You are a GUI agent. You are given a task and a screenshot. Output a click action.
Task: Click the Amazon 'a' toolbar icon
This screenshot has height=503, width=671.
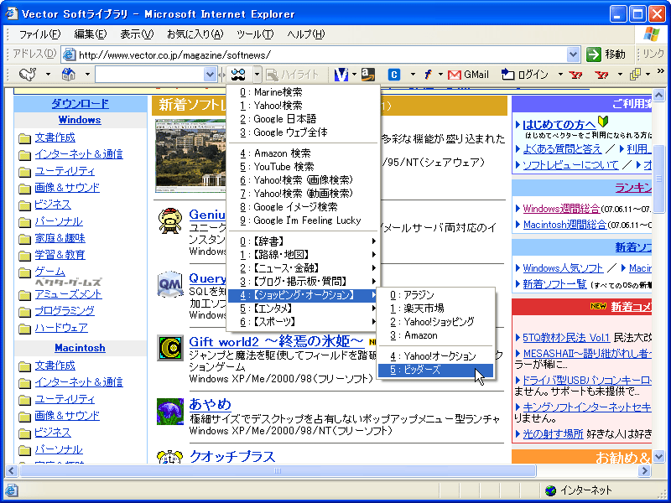[367, 75]
